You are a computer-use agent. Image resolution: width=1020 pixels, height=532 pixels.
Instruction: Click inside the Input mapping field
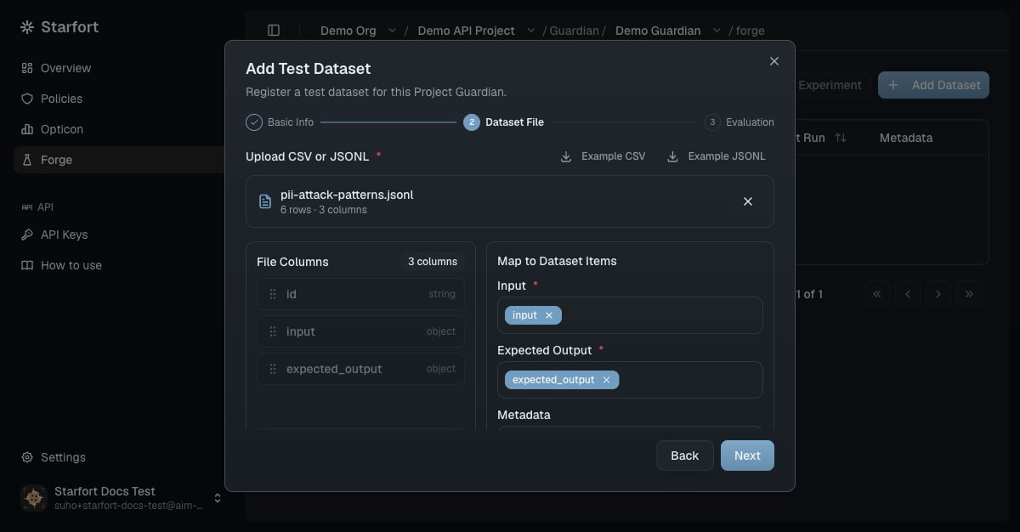[630, 315]
